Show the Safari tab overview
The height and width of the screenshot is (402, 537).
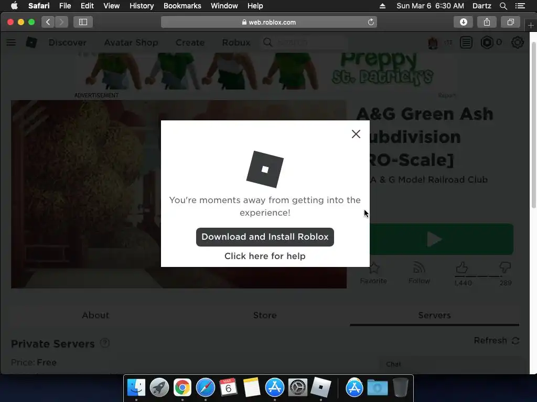(x=511, y=22)
